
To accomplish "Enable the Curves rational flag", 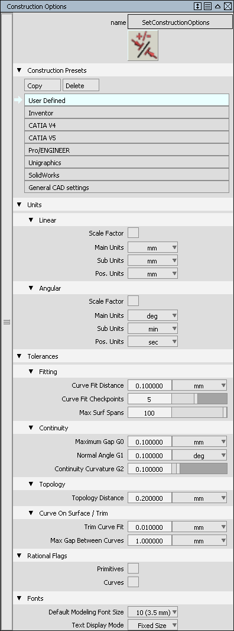I will [x=133, y=582].
